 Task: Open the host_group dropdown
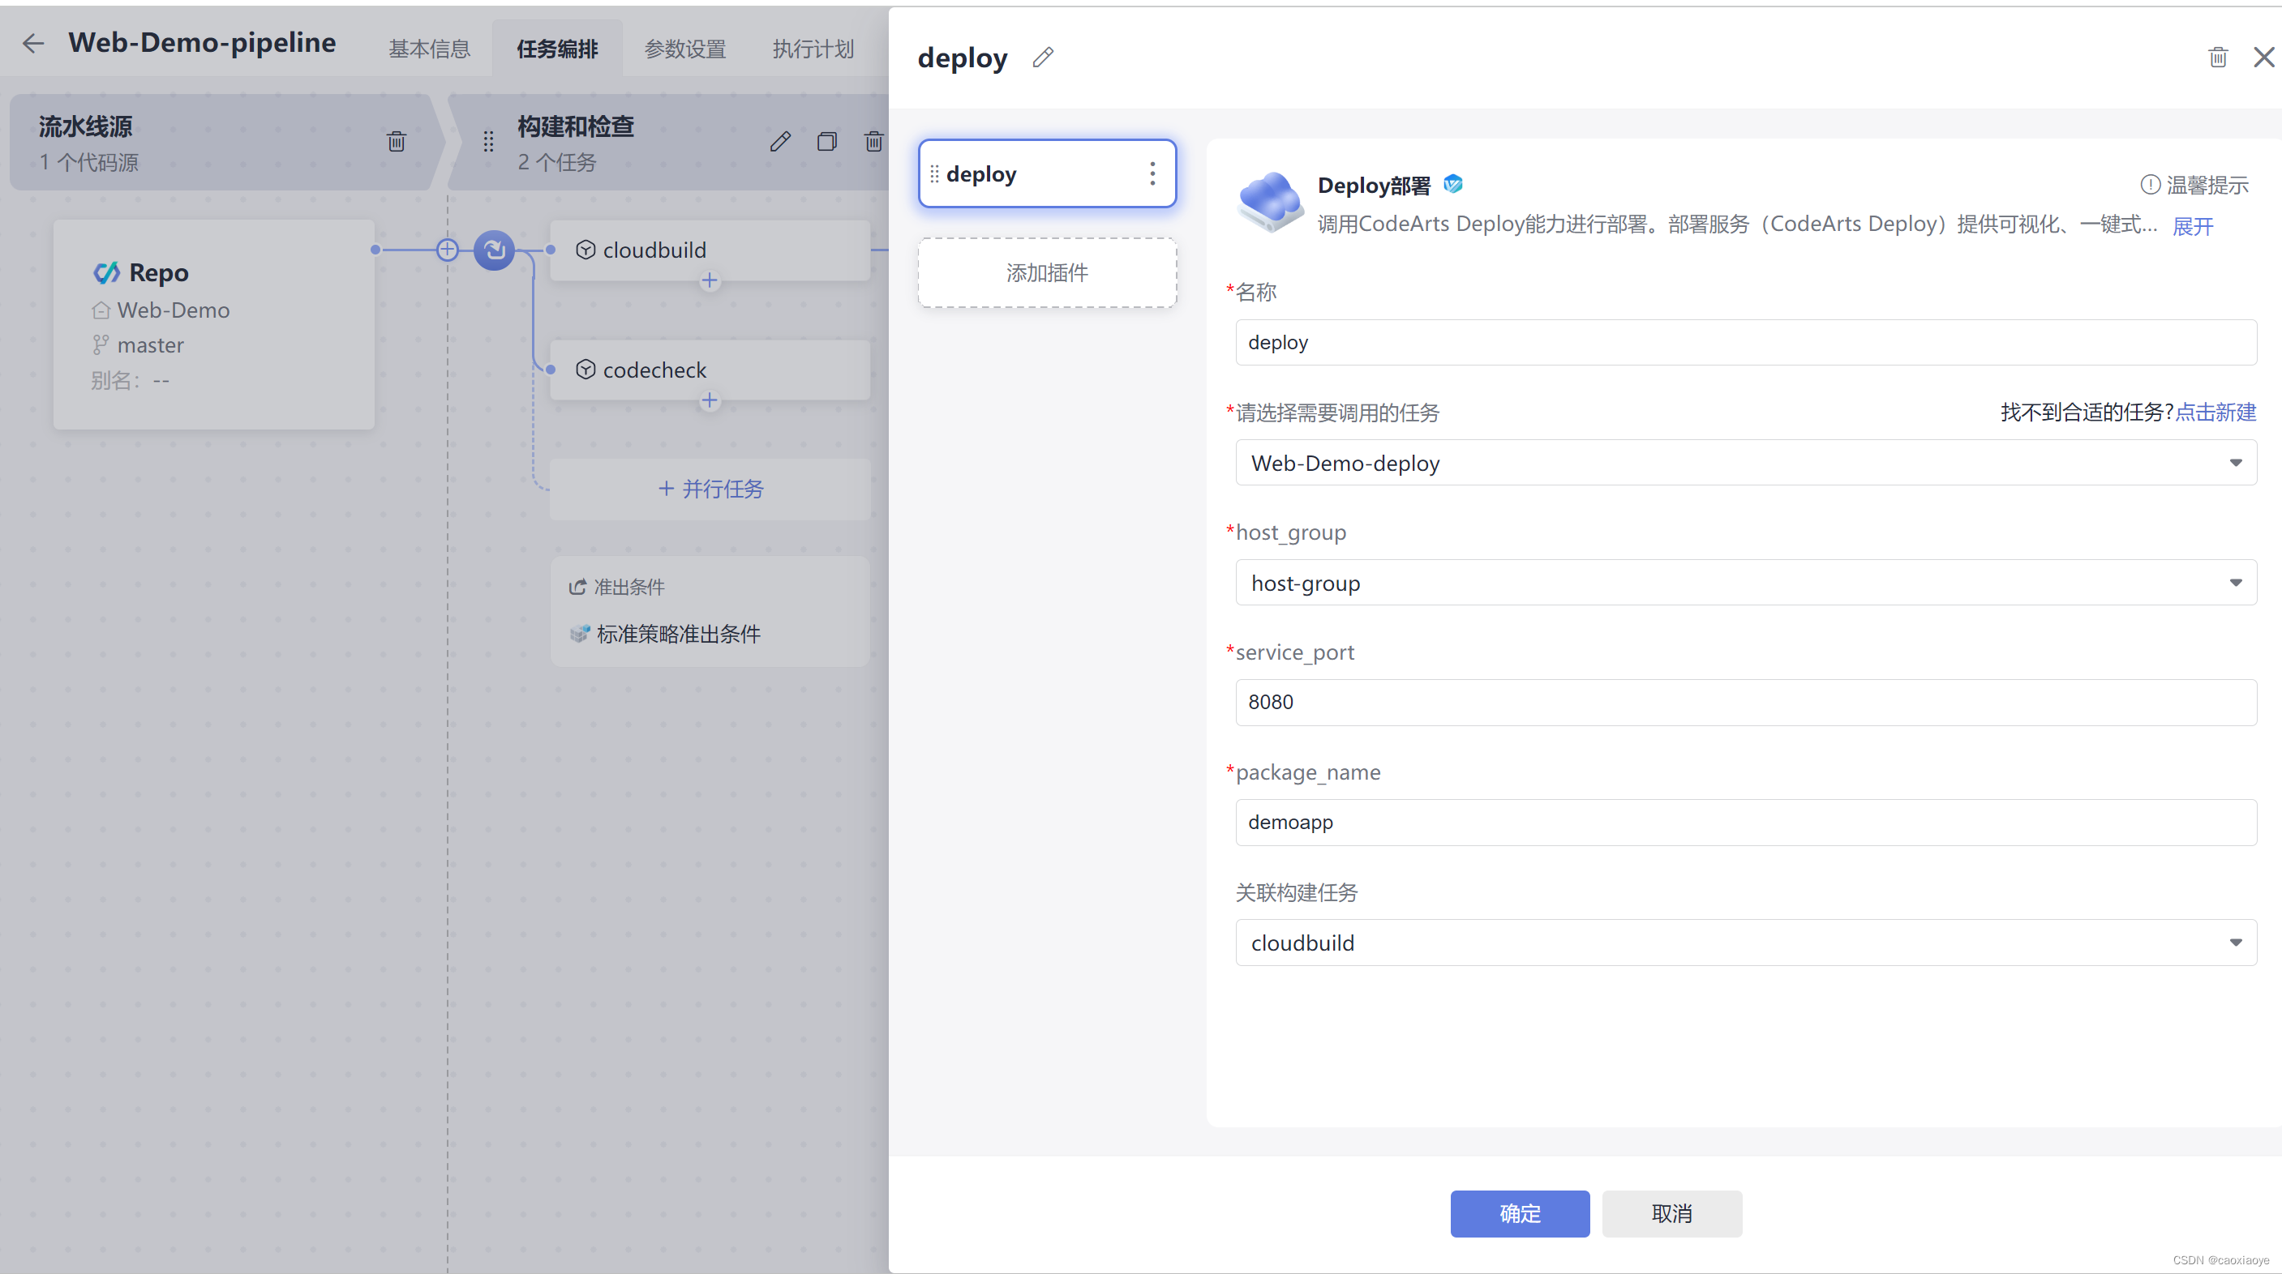[1745, 583]
